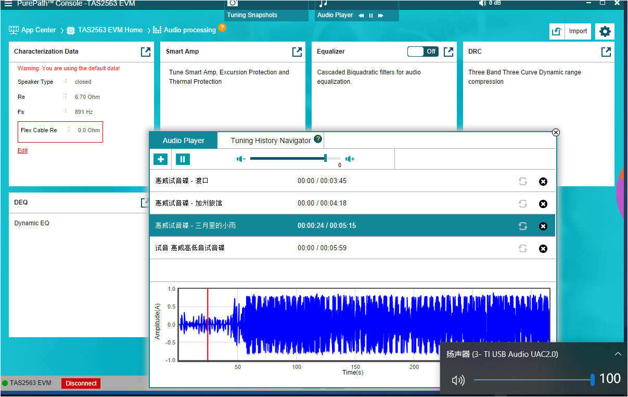The height and width of the screenshot is (397, 628).
Task: Open Characterization Data panel in new view
Action: point(146,52)
